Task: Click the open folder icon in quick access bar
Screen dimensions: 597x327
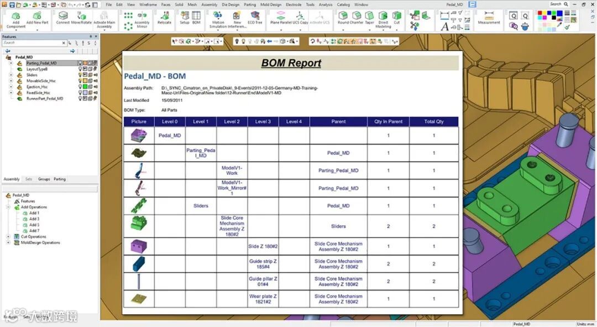Action: pos(19,4)
